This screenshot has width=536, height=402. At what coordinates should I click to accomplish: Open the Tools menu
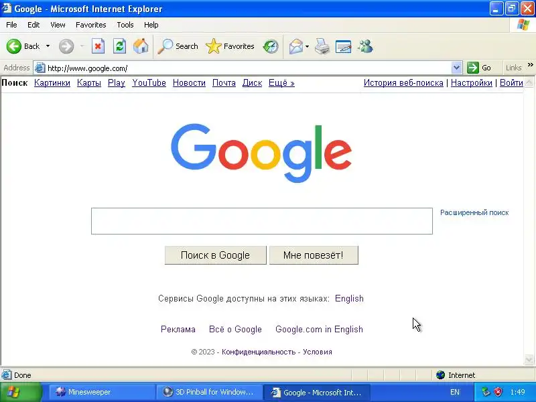125,25
